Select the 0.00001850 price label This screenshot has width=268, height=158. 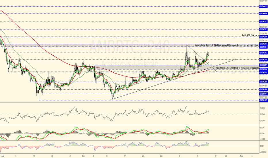[x=263, y=89]
